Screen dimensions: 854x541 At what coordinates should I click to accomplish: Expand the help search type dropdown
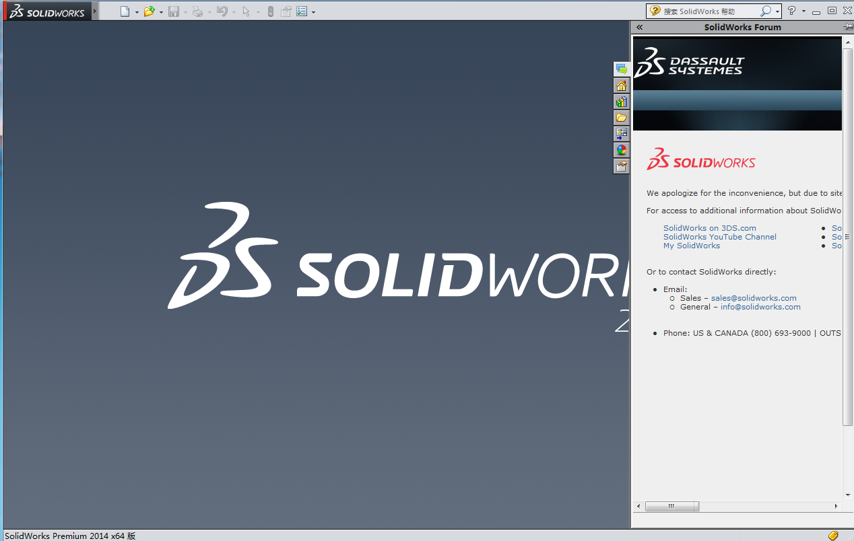click(777, 12)
